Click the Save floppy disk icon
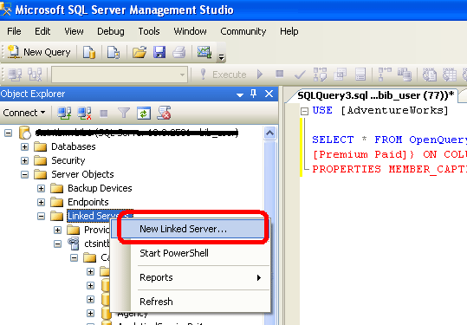Image resolution: width=467 pixels, height=325 pixels. point(159,52)
